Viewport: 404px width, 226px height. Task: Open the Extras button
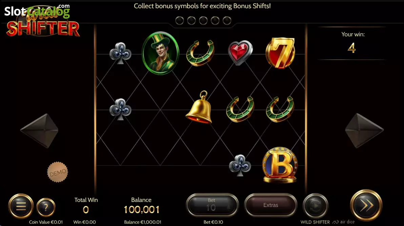tap(270, 205)
